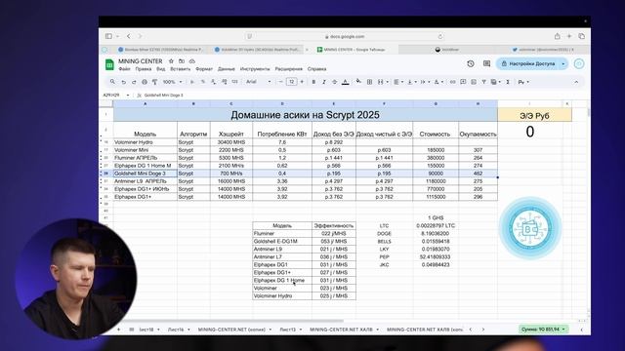Viewport: 625px width, 351px height.
Task: Open the Данные menu
Action: click(x=226, y=69)
